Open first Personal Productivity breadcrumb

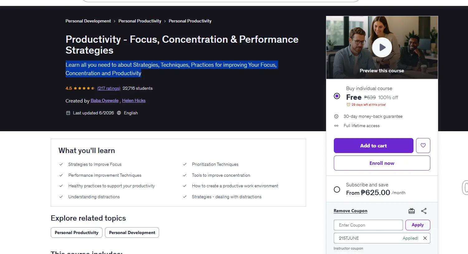coord(140,21)
